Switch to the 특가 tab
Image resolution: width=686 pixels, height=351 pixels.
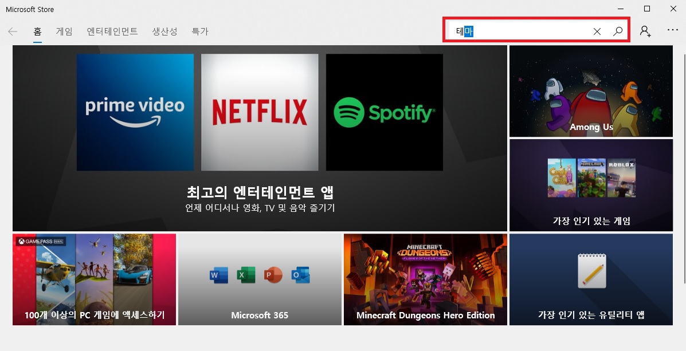tap(200, 31)
